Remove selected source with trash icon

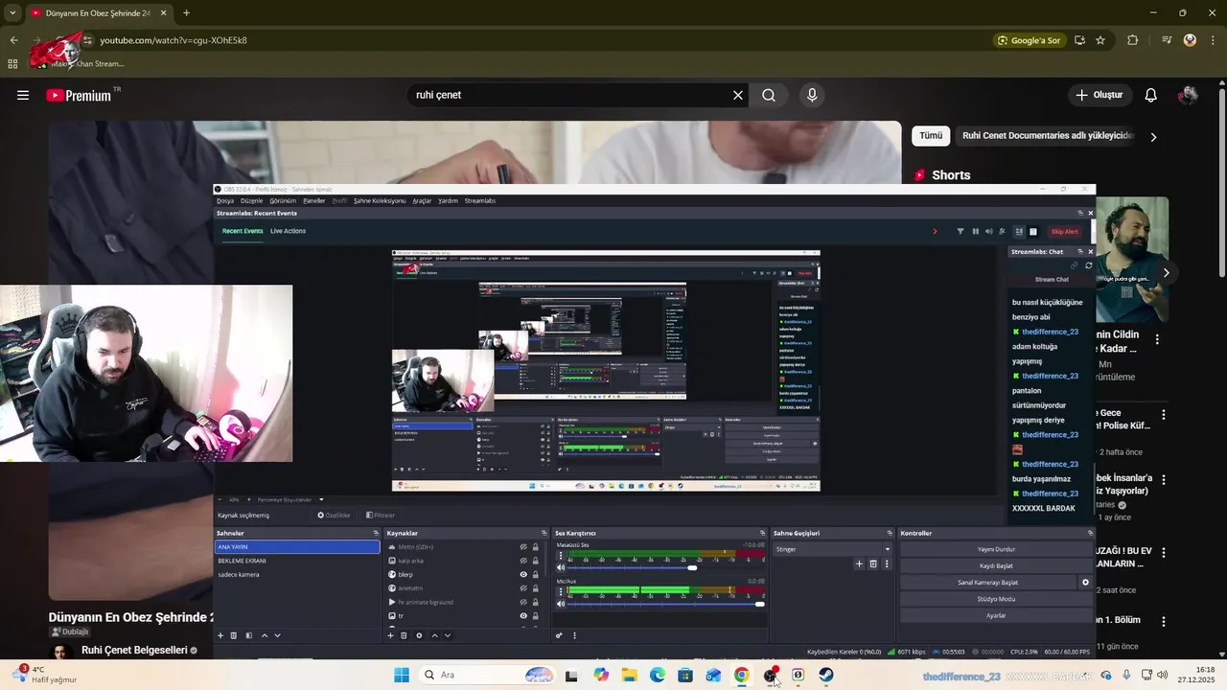404,635
